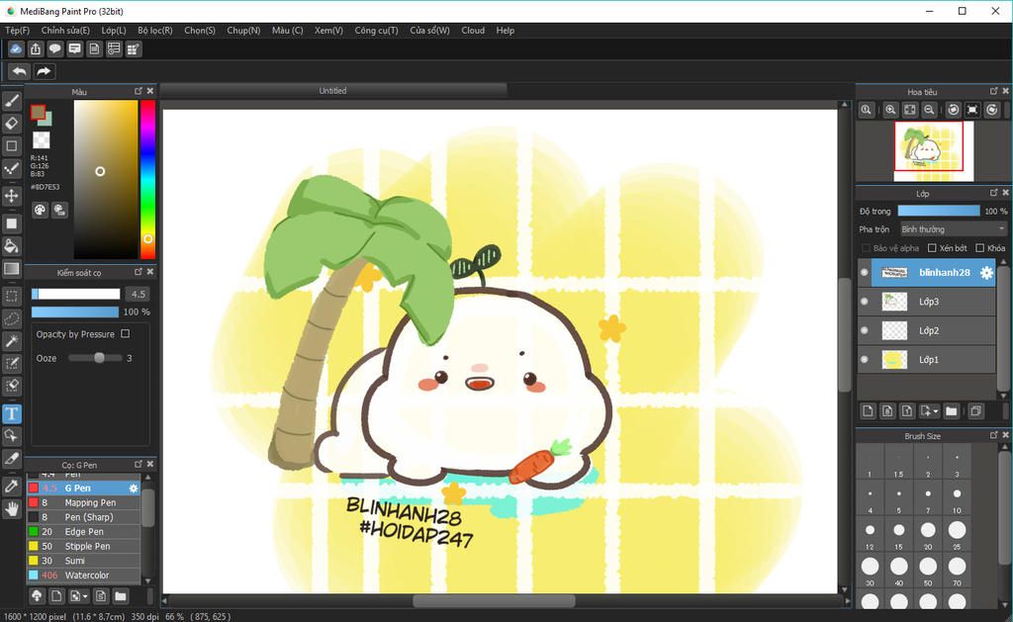Select the Gradient tool

point(12,269)
